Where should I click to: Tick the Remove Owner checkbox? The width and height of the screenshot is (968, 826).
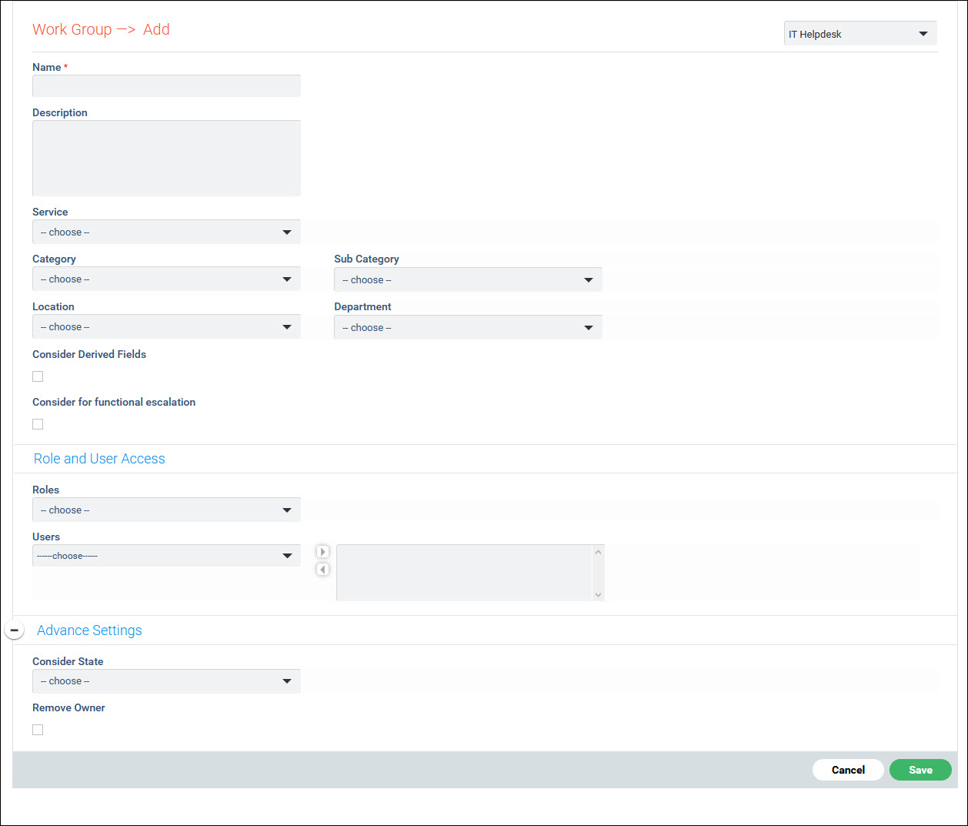(38, 729)
